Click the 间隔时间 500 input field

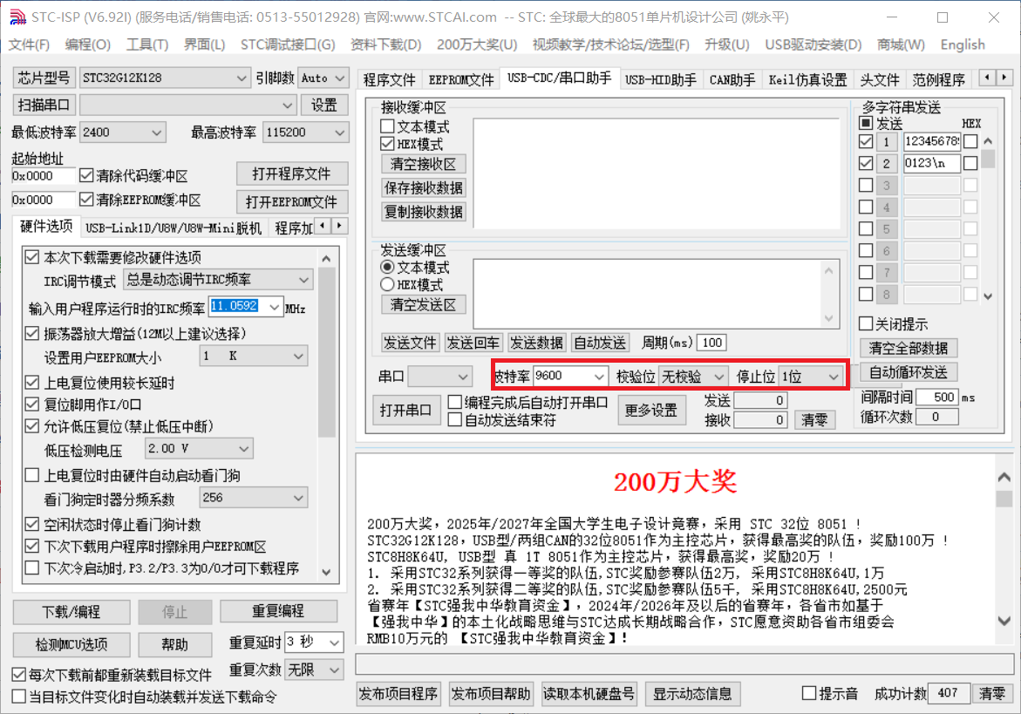coord(937,397)
